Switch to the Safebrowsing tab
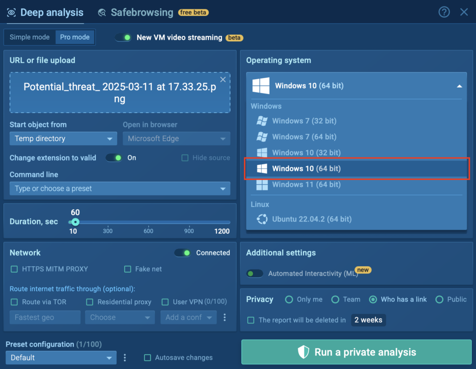Screen dimensions: 476x369 [x=142, y=13]
